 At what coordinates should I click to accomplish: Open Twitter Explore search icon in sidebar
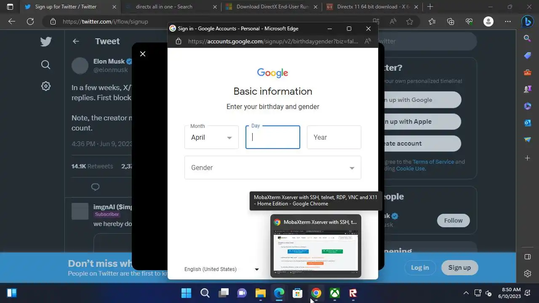coord(46,64)
